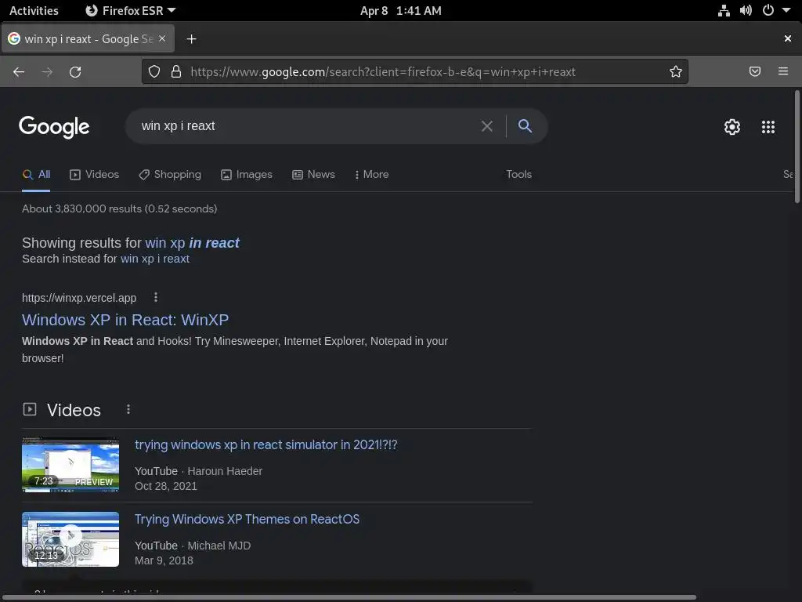Open the Firefox hamburger menu
Screen dimensions: 802x602
pyautogui.click(x=782, y=71)
